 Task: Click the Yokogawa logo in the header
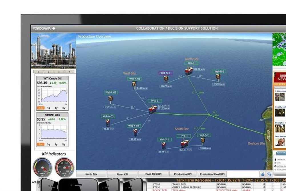(x=44, y=29)
